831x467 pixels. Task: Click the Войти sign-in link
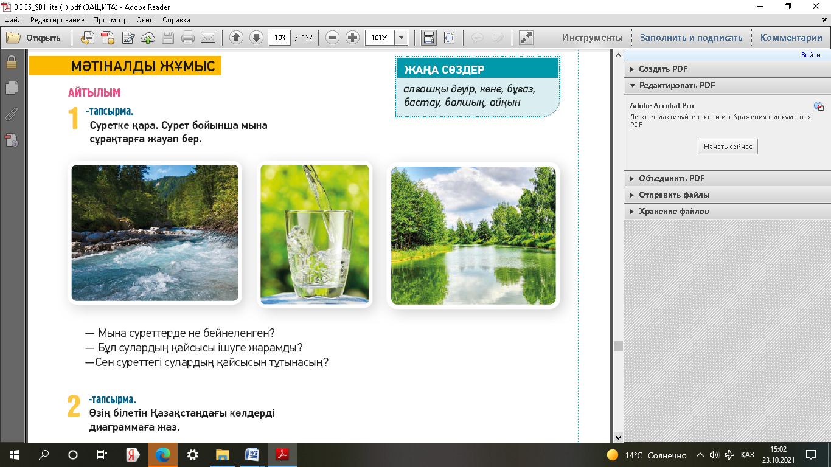tap(810, 55)
